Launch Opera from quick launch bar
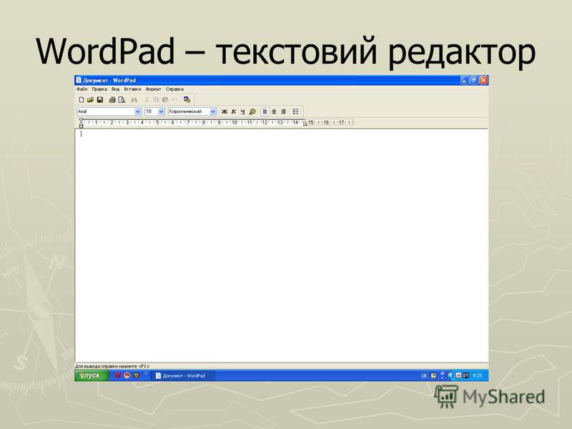 [x=118, y=375]
